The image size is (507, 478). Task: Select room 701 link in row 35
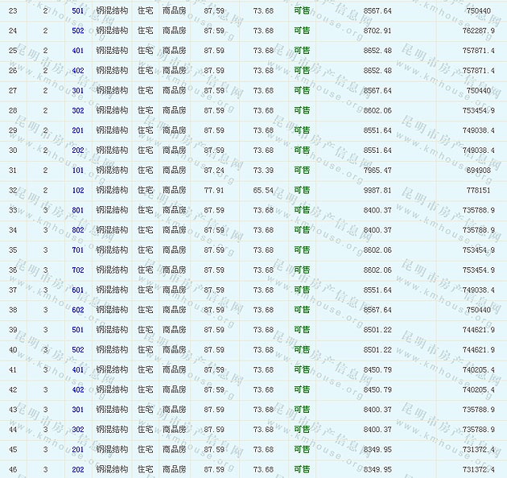(77, 250)
